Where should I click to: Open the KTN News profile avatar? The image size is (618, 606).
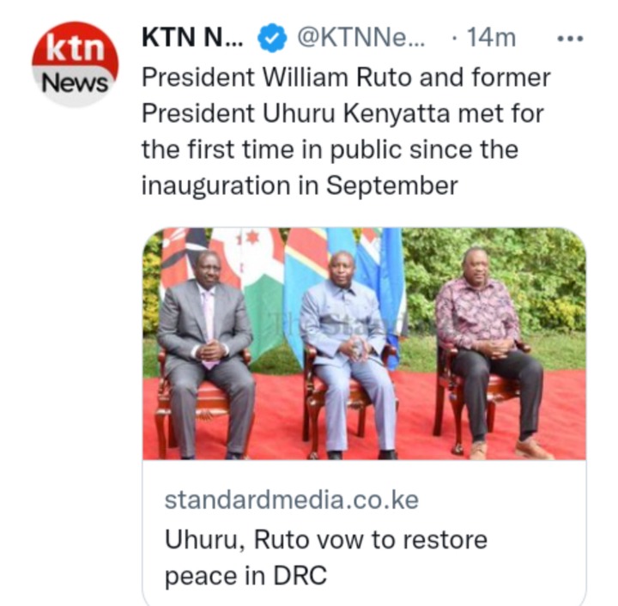click(75, 64)
